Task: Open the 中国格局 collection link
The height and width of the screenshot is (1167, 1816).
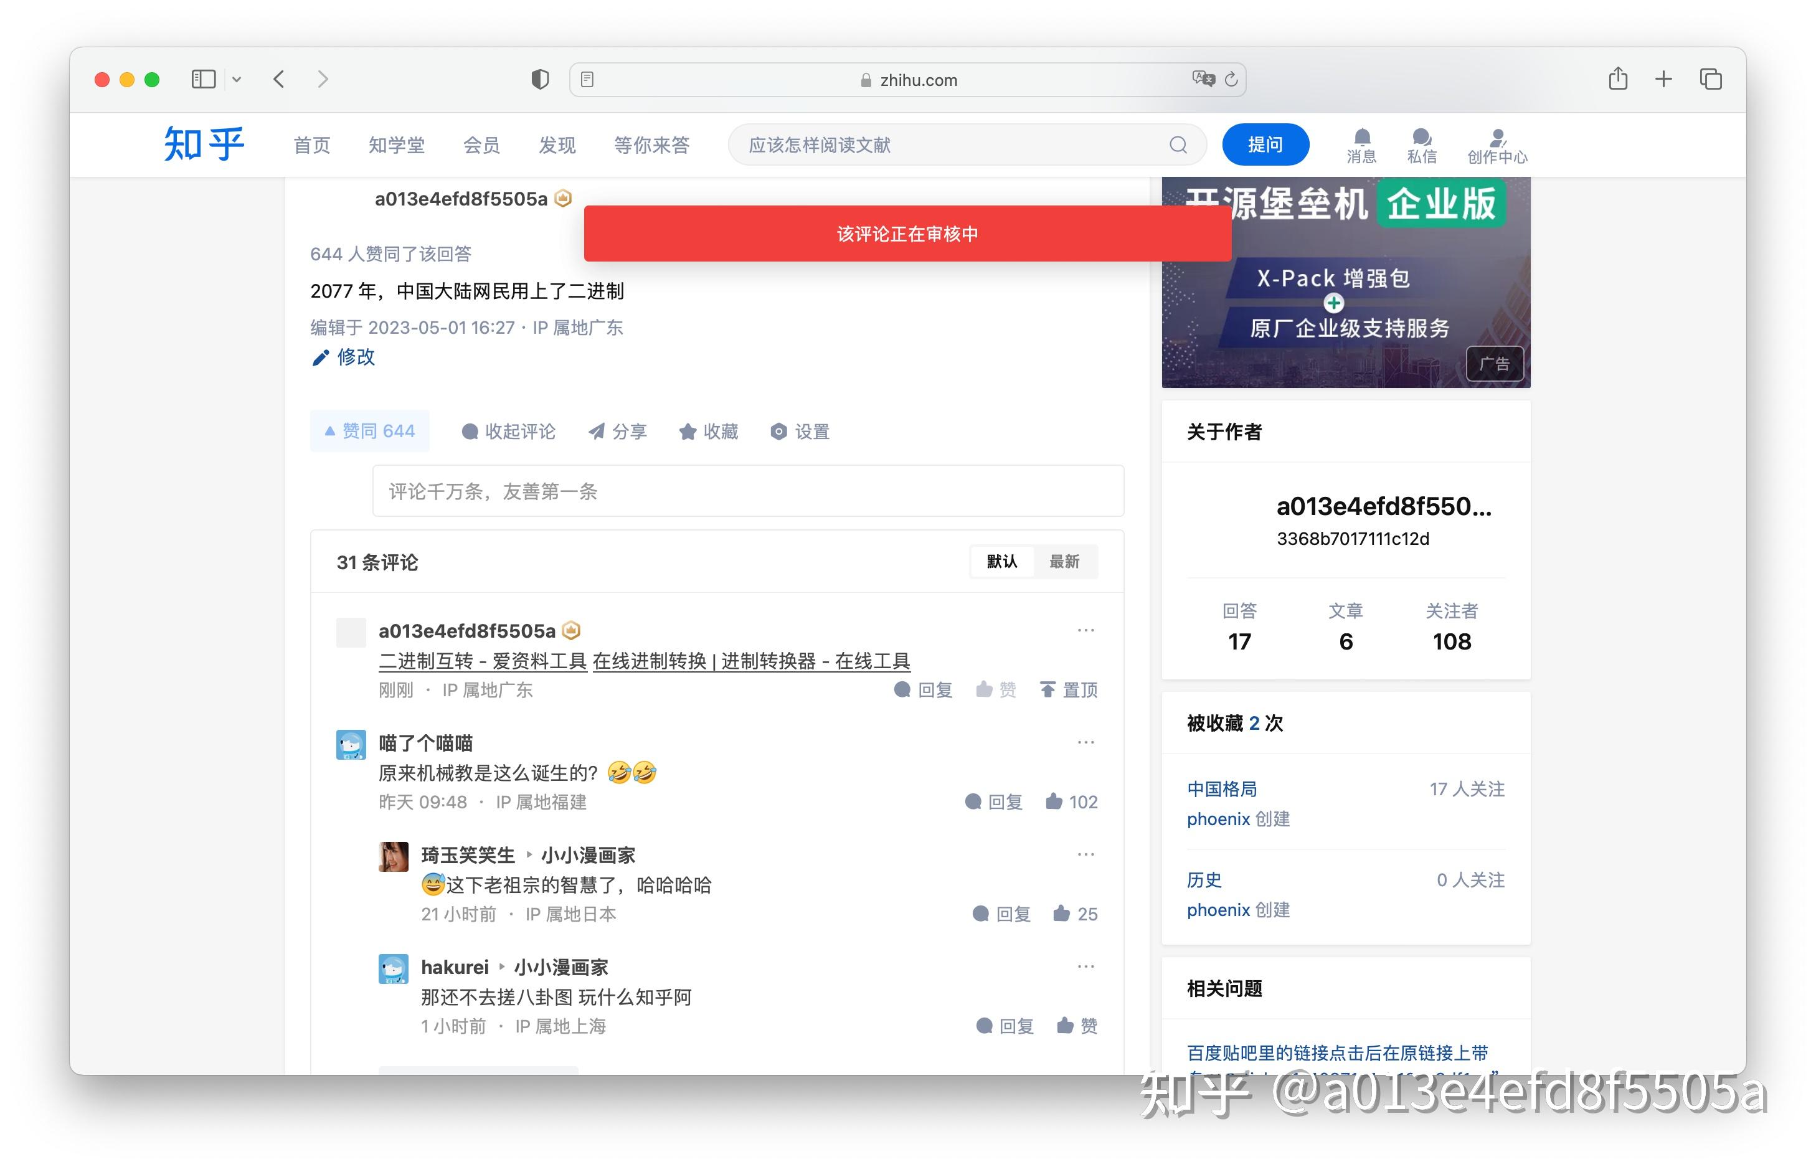Action: click(x=1221, y=789)
